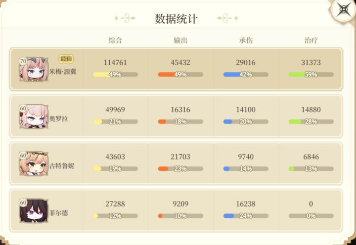The height and width of the screenshot is (245, 356).
Task: Click the overall value 49969
Action: click(x=115, y=110)
